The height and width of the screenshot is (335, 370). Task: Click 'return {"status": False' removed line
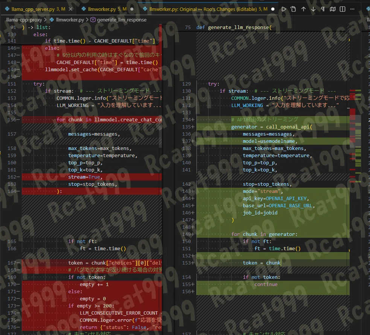121,327
